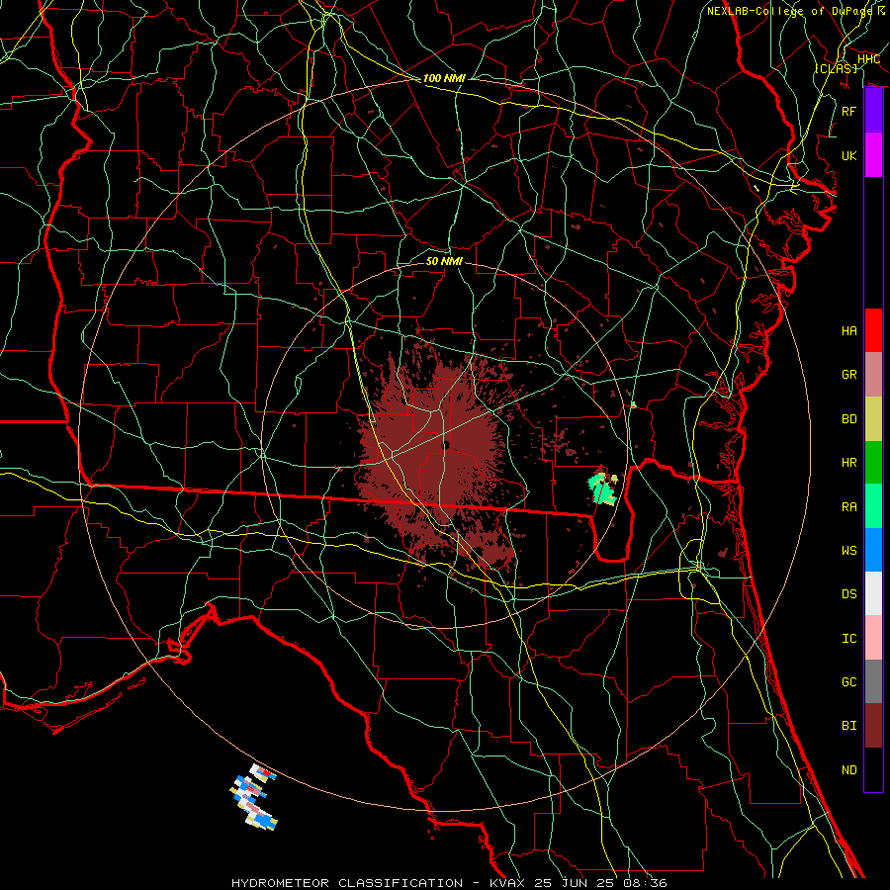Screen dimensions: 890x890
Task: Click the HA legend label
Action: pyautogui.click(x=849, y=330)
